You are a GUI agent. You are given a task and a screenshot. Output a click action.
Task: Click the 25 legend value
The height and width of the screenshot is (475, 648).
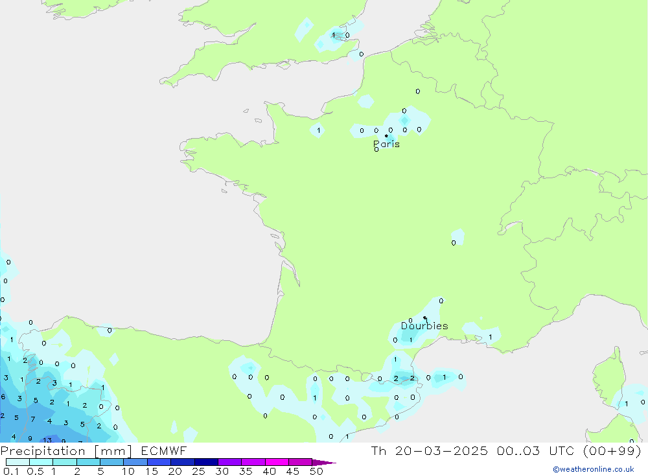pos(199,471)
